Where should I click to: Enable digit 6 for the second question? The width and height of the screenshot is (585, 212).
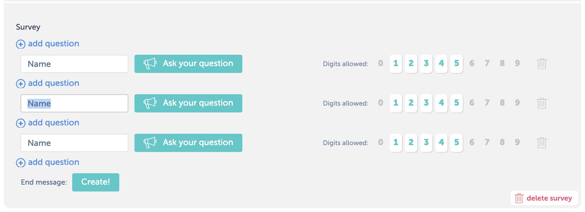point(472,103)
